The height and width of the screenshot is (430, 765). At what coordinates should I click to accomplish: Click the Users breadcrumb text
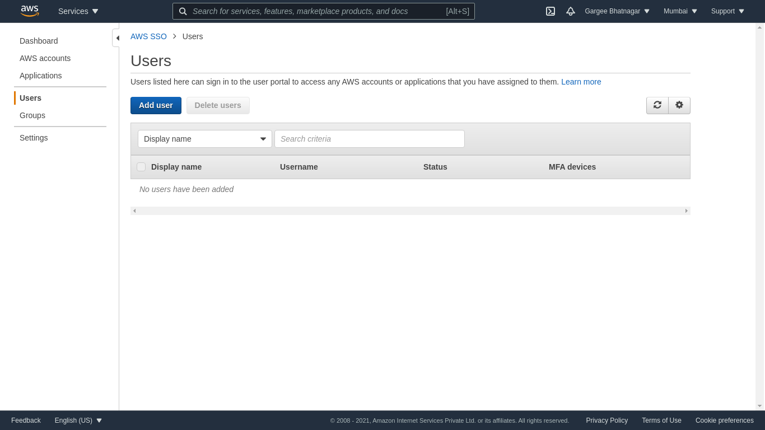(193, 36)
